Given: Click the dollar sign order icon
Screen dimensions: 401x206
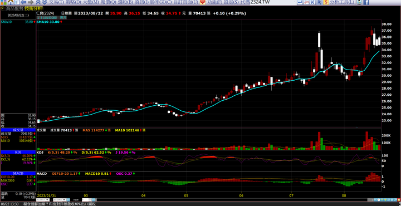Looking at the screenshot, I should [326, 2].
